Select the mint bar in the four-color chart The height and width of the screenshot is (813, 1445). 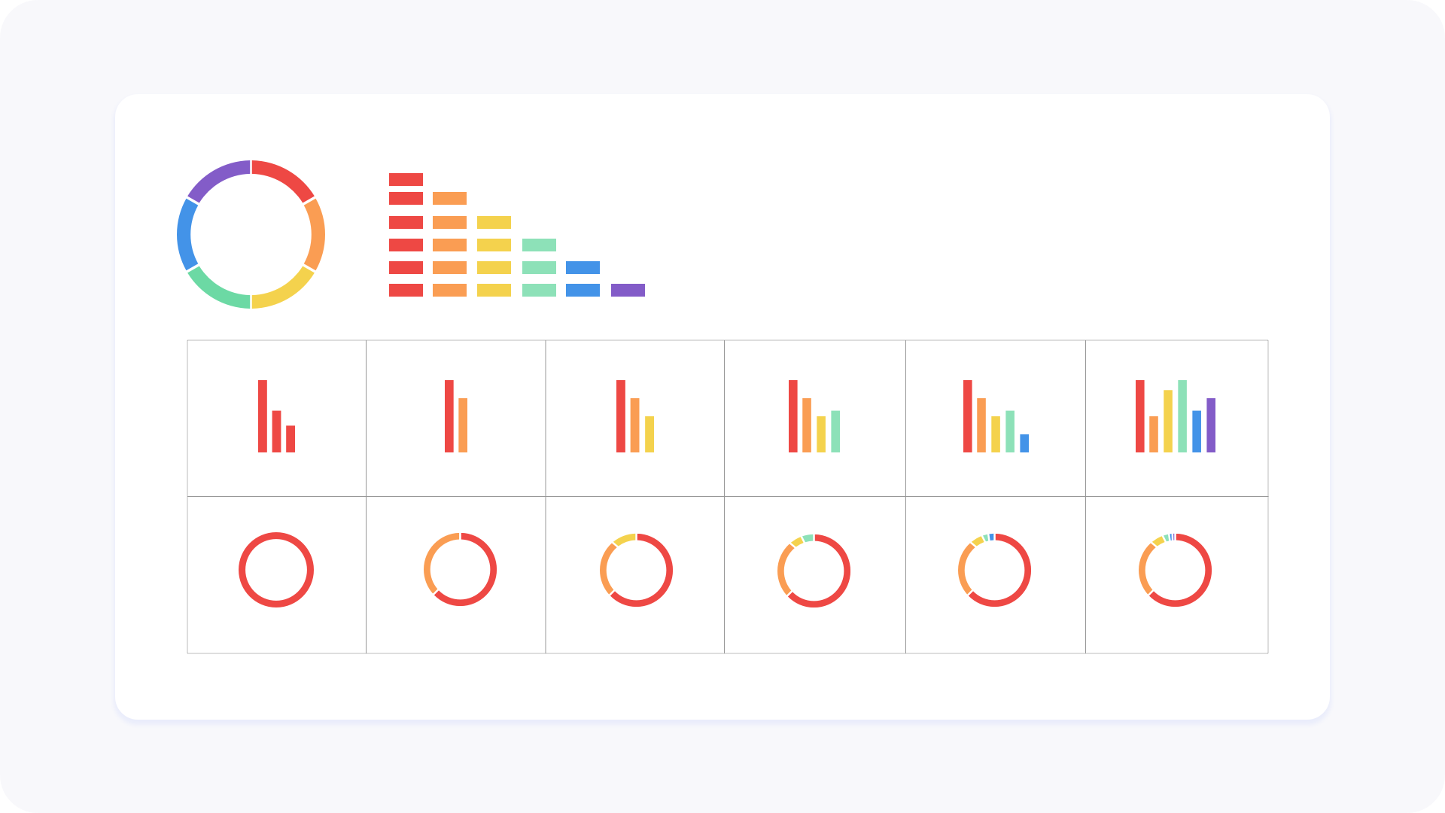tap(835, 431)
